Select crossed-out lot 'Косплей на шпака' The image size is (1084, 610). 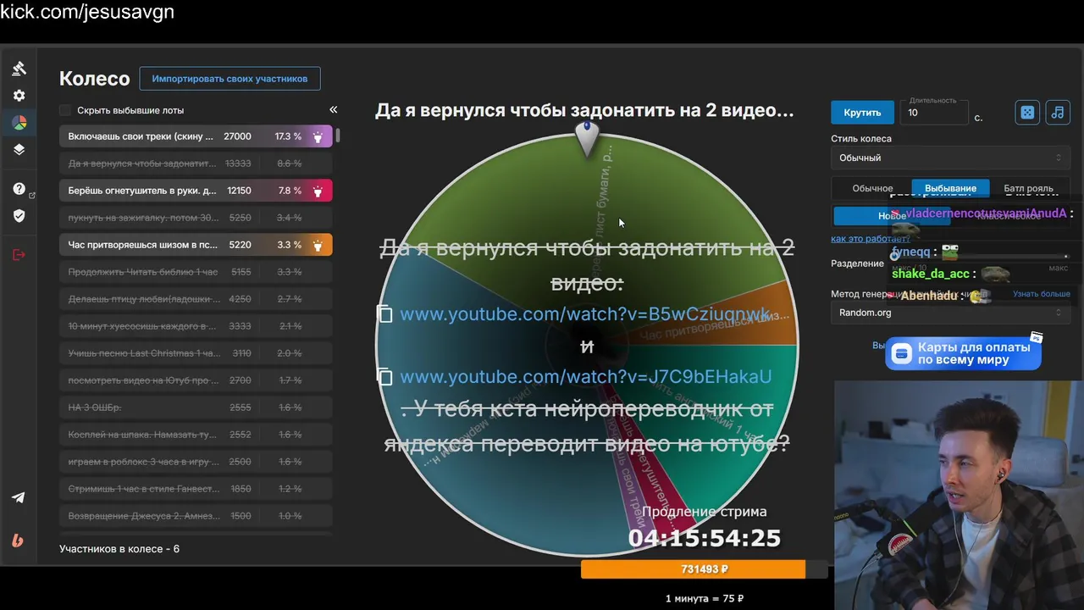pyautogui.click(x=196, y=435)
